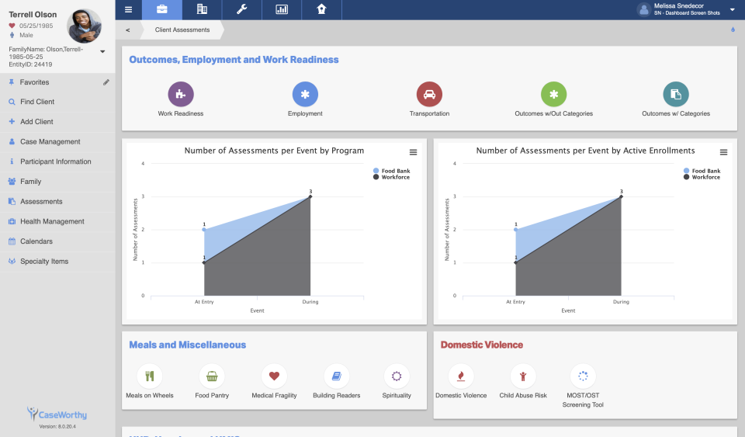Click the Outcomes, Employment and Work Readiness heading

point(234,60)
